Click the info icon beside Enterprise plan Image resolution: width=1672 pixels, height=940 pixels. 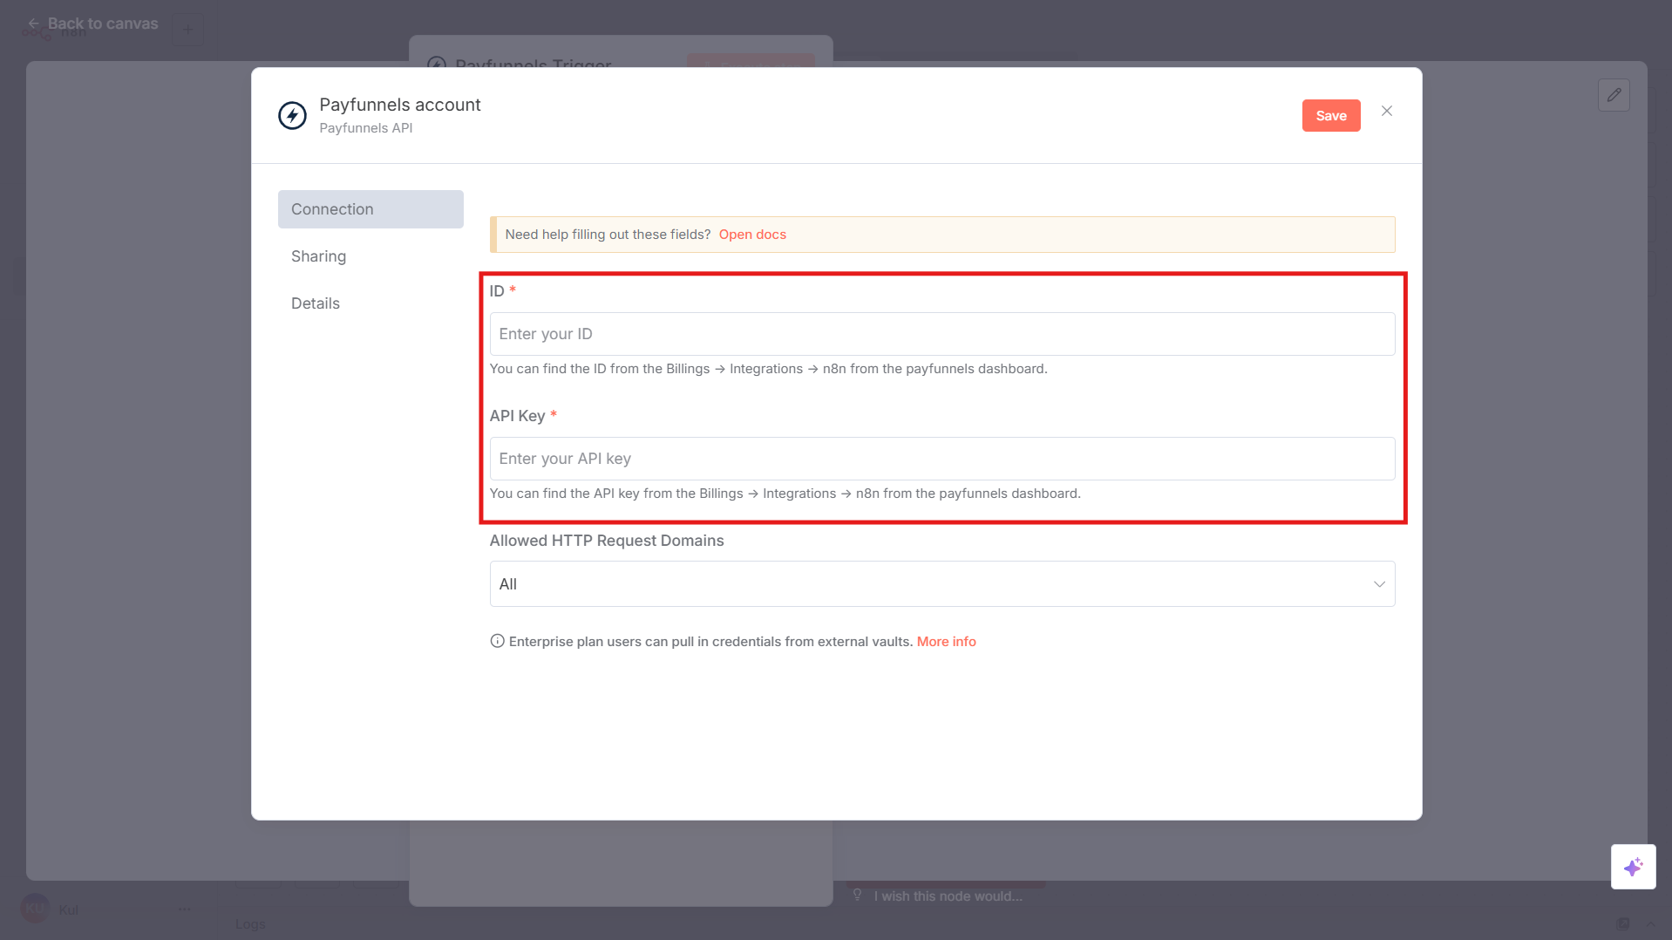click(497, 641)
